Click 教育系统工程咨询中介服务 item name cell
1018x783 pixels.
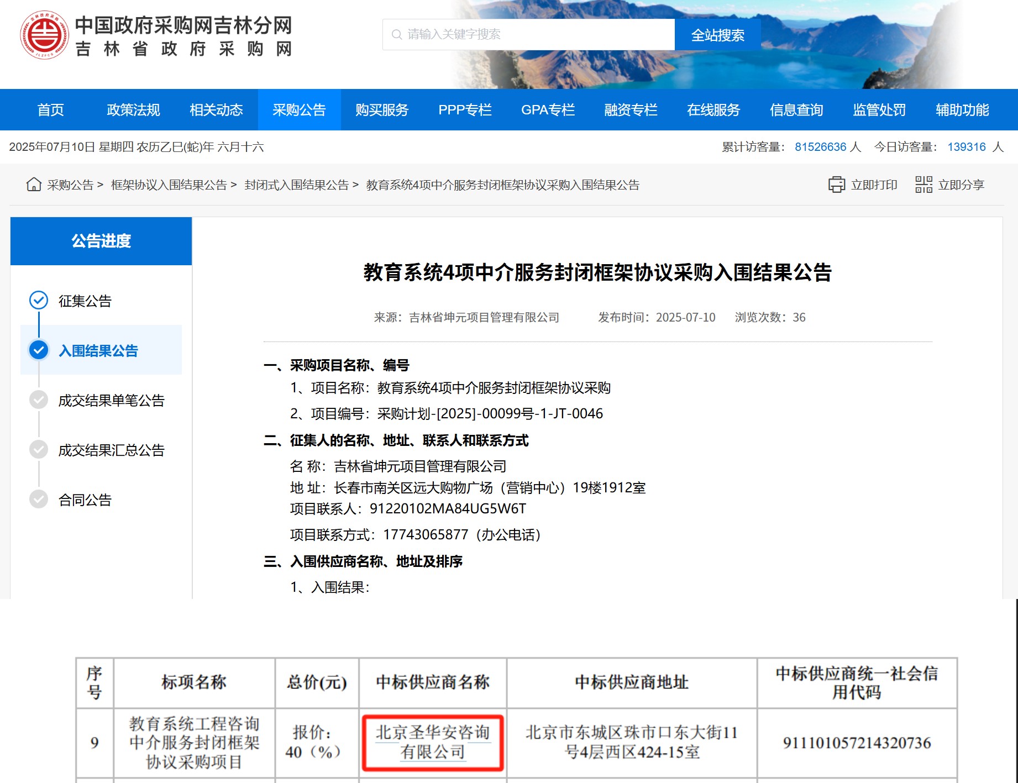(x=194, y=742)
